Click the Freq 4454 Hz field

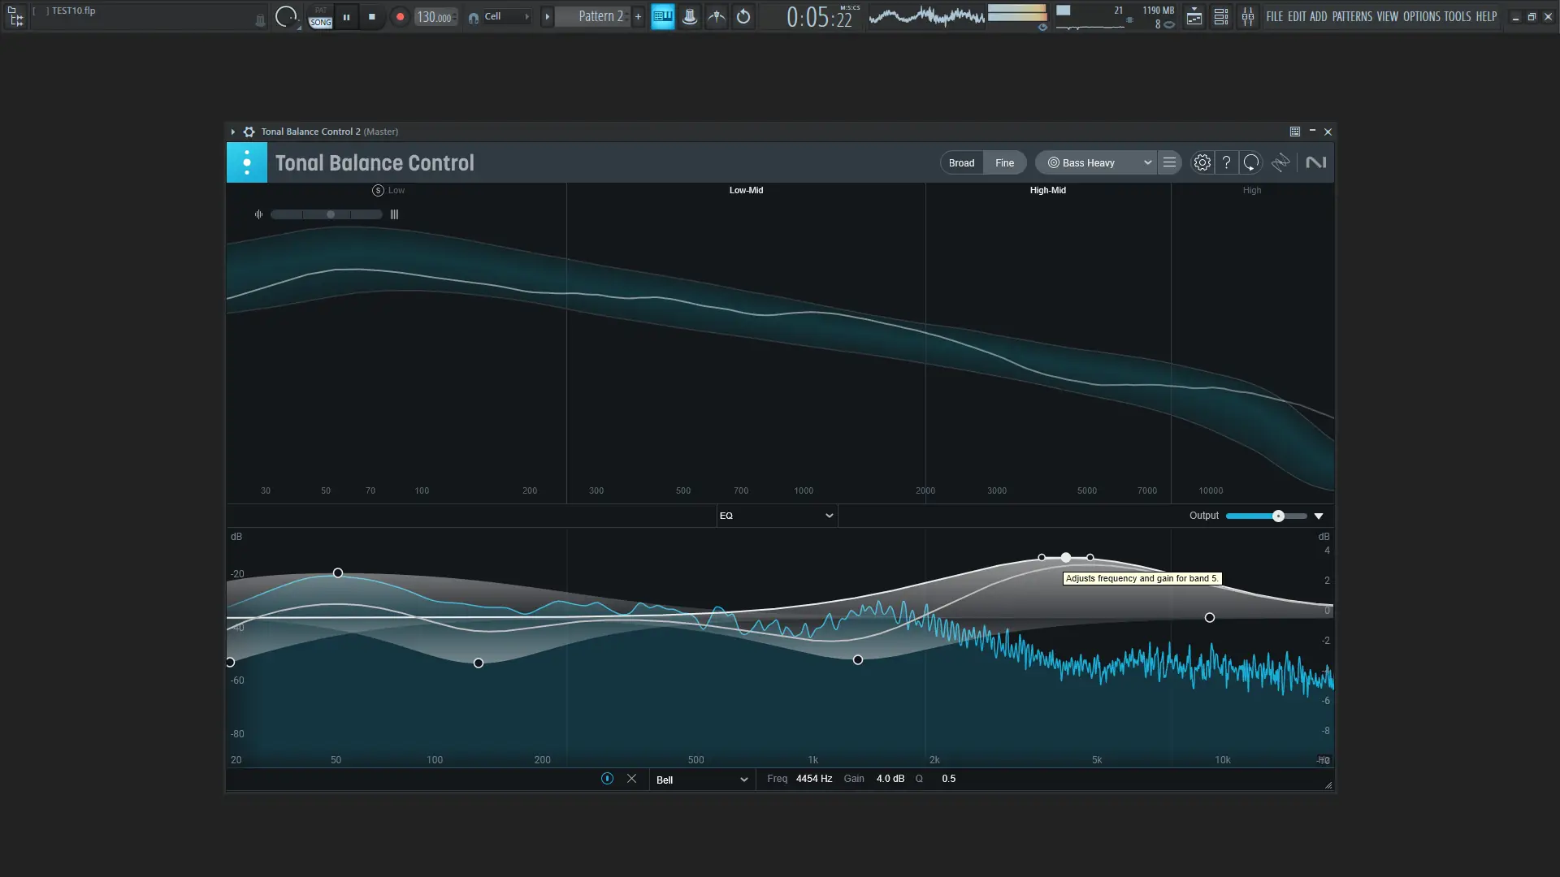tap(813, 779)
